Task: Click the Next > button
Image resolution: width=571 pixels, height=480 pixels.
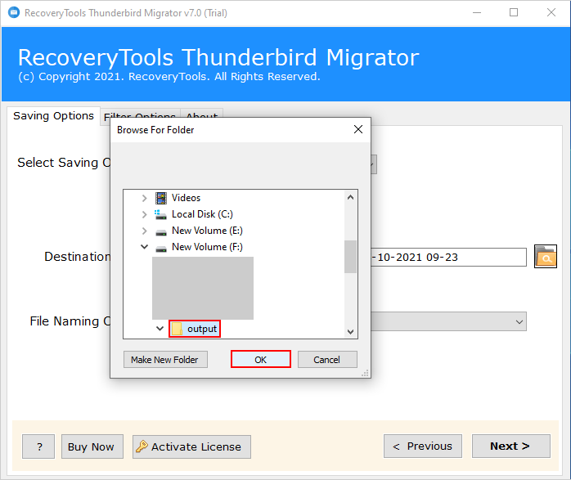Action: tap(511, 446)
